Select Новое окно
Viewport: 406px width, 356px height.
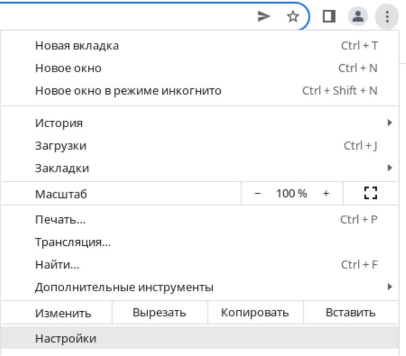point(200,68)
